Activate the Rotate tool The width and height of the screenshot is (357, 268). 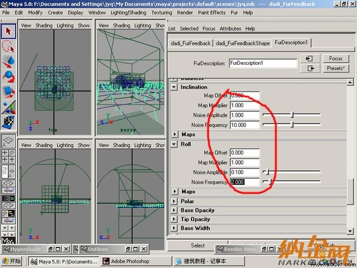[8, 77]
